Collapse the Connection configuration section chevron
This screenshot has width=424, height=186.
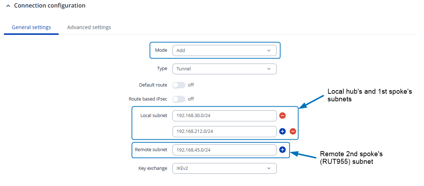click(8, 6)
